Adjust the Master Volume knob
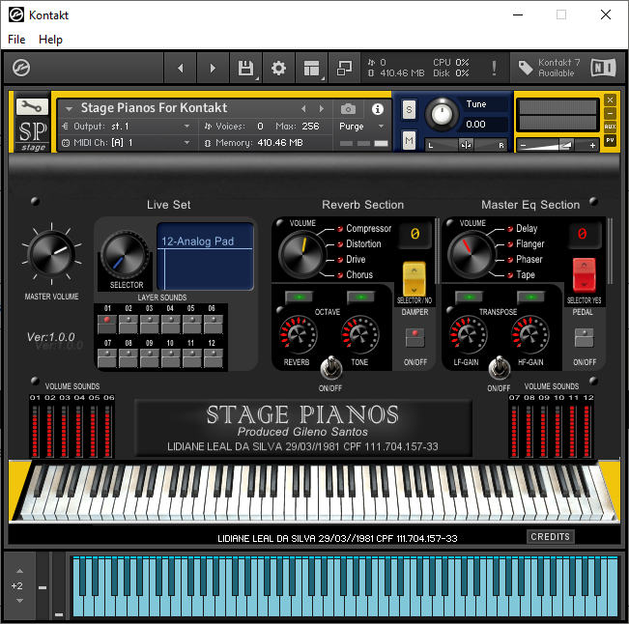Image resolution: width=629 pixels, height=624 pixels. pos(51,253)
